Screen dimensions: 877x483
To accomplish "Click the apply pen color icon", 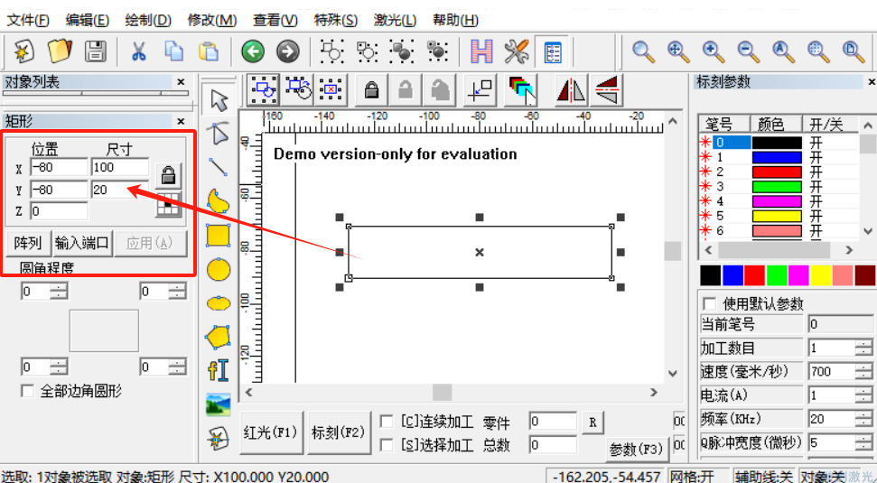I will [x=521, y=90].
